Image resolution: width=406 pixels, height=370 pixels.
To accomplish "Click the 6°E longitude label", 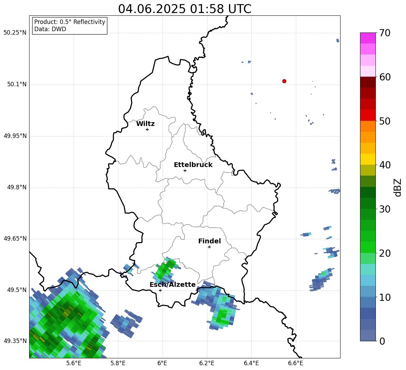I will (162, 363).
